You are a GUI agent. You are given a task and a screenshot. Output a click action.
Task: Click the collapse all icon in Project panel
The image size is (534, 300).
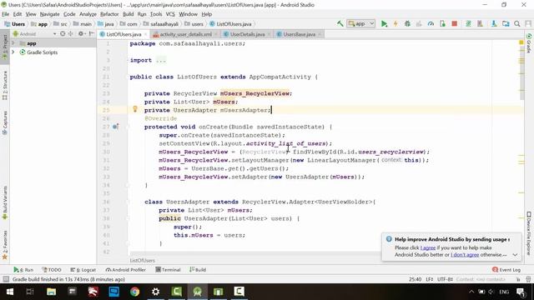(70, 33)
